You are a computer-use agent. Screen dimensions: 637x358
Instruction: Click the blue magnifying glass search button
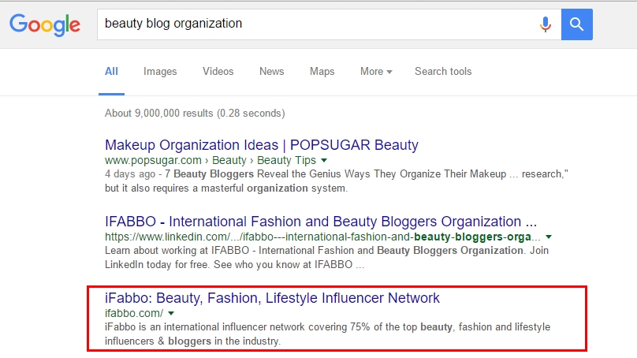[x=576, y=24]
